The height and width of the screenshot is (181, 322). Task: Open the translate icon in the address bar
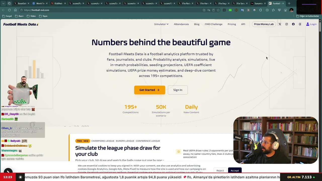pos(209,10)
